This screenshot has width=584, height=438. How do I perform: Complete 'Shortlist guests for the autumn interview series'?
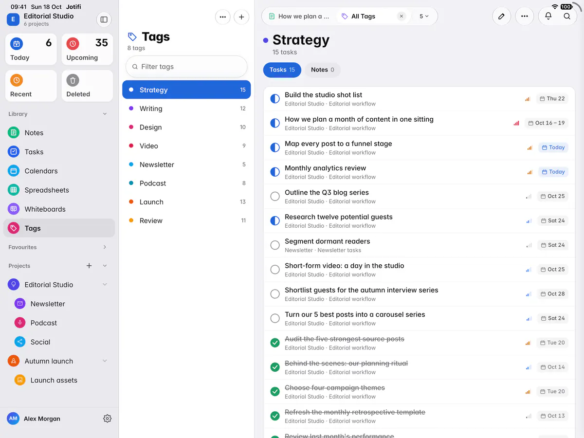point(275,294)
